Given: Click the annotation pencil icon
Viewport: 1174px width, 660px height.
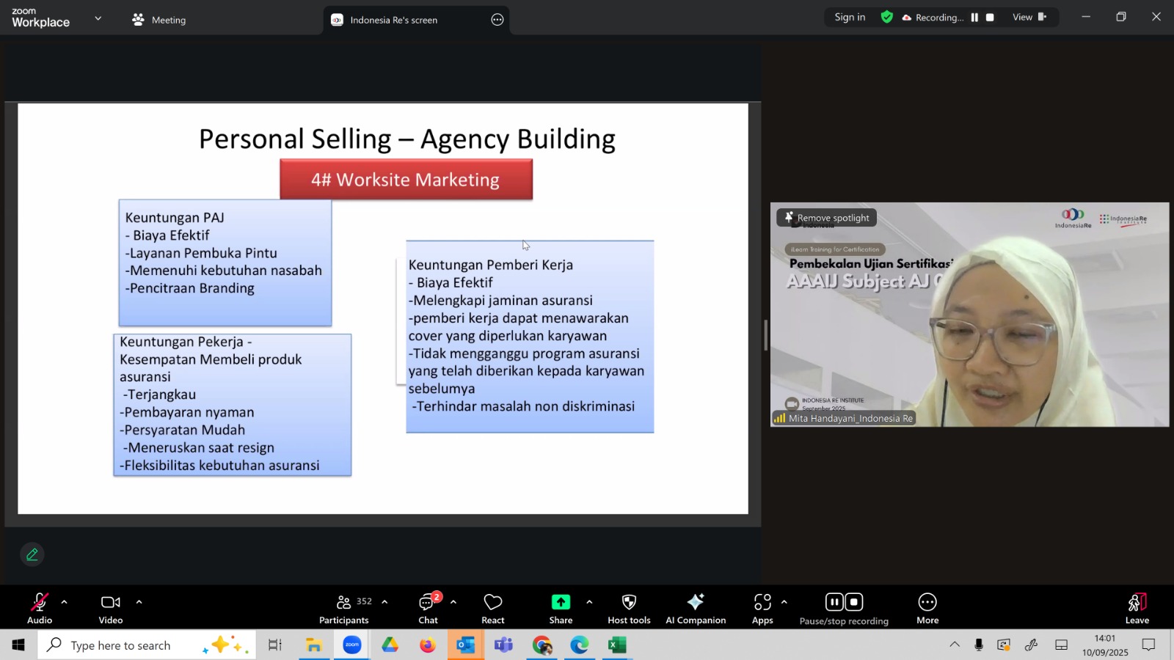Looking at the screenshot, I should [32, 555].
